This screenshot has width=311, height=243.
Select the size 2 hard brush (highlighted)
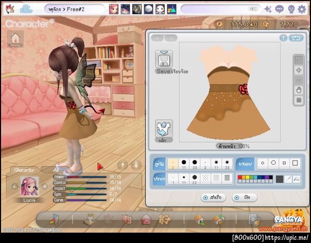pyautogui.click(x=173, y=164)
